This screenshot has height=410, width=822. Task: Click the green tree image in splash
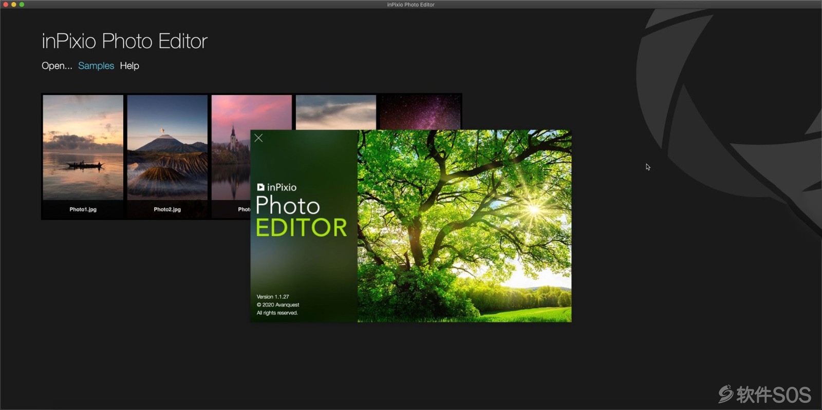[464, 226]
